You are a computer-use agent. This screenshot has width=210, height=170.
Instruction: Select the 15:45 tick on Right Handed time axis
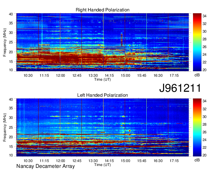(142, 75)
